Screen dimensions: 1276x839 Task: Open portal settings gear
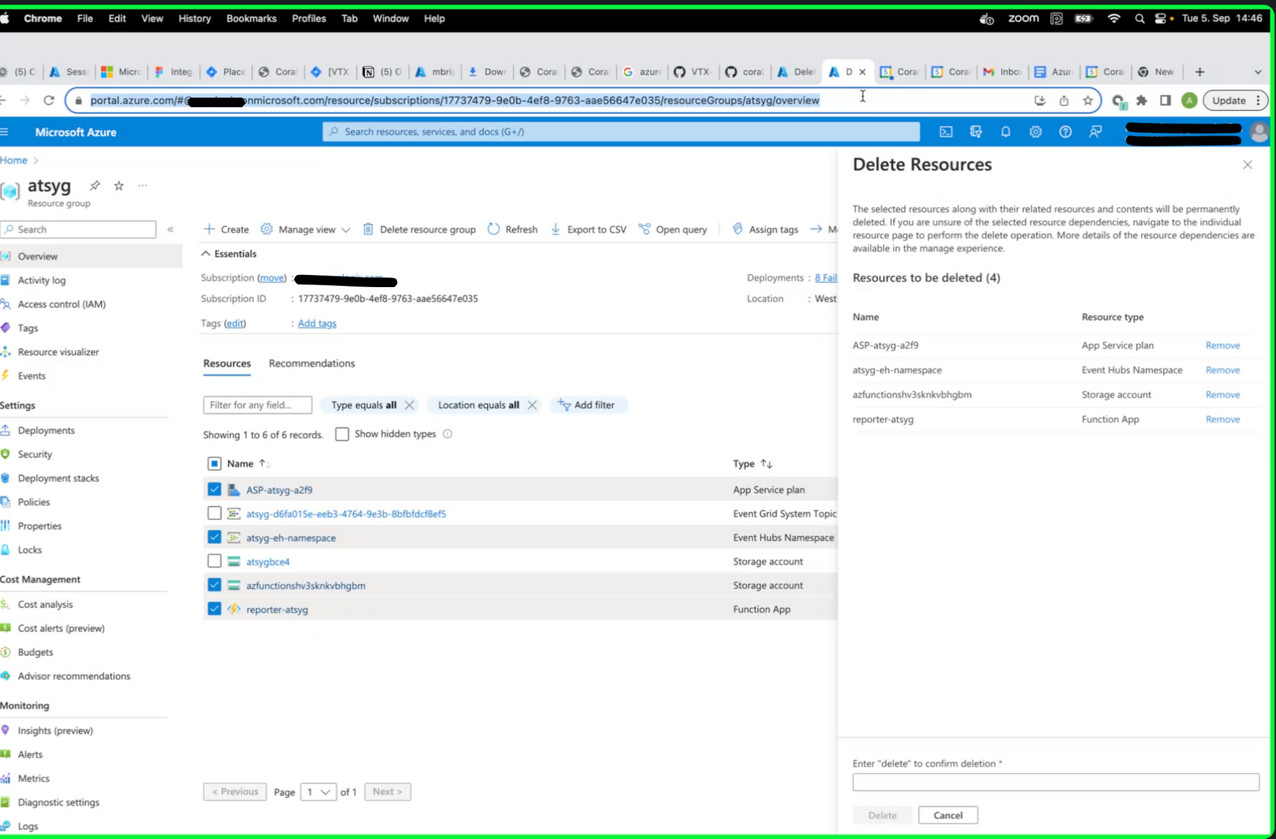(1035, 132)
